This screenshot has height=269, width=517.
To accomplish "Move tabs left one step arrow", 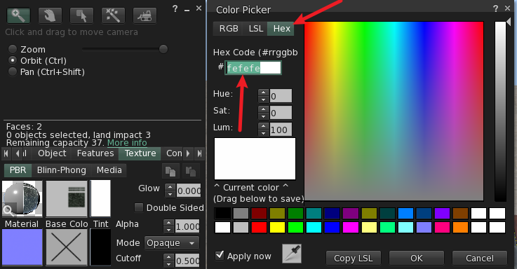I will click(x=17, y=153).
